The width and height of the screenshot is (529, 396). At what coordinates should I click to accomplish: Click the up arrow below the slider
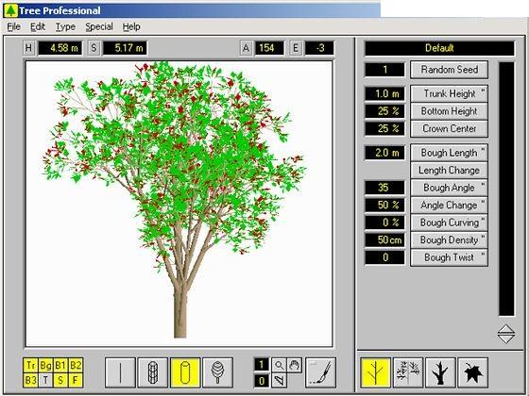click(506, 329)
